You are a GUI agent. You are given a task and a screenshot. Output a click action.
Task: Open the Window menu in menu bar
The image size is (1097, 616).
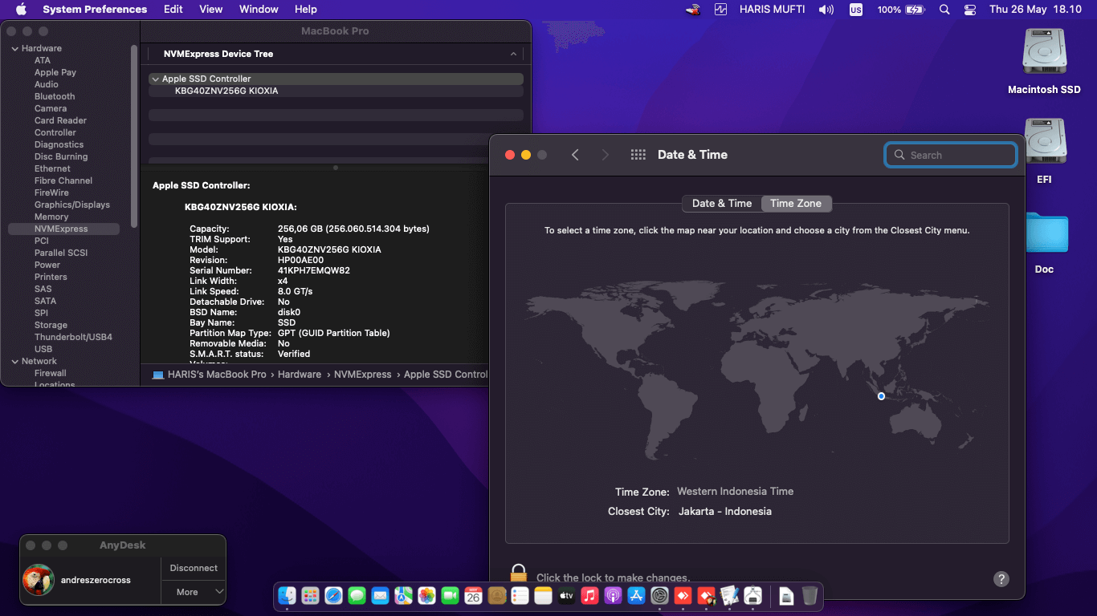[x=259, y=10]
